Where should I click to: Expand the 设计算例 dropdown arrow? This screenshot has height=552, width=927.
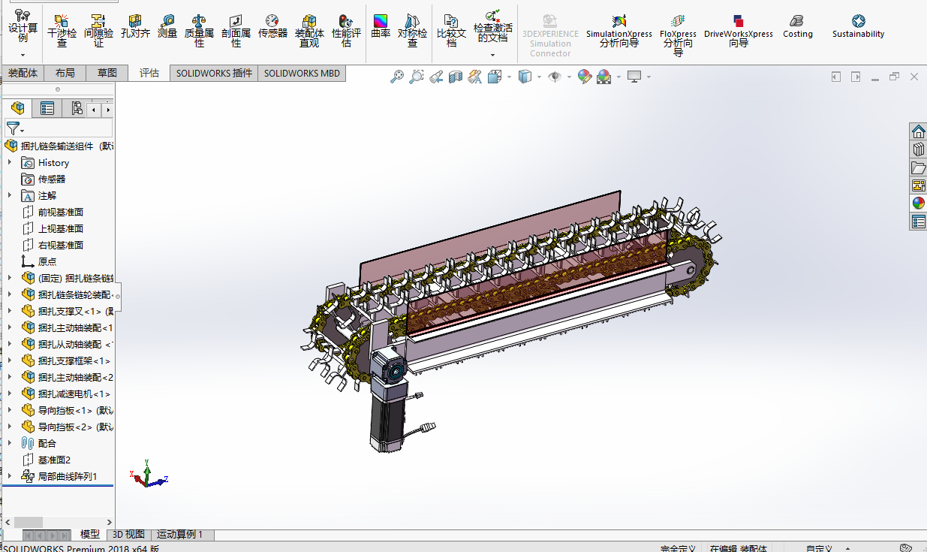(x=23, y=55)
